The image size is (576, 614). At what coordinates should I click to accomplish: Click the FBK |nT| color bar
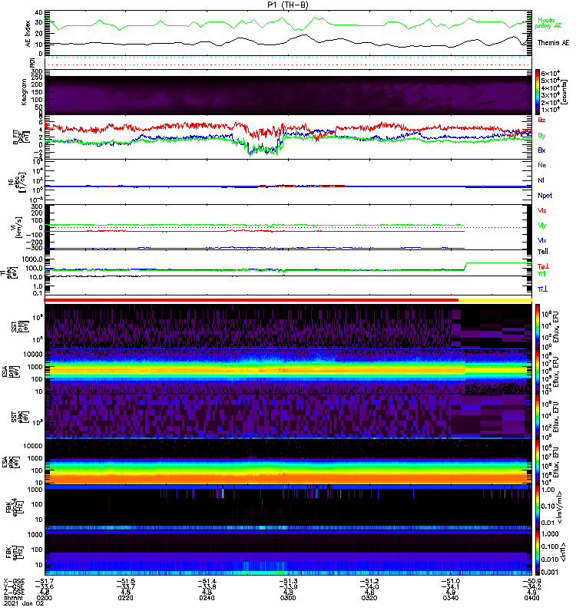[538, 552]
